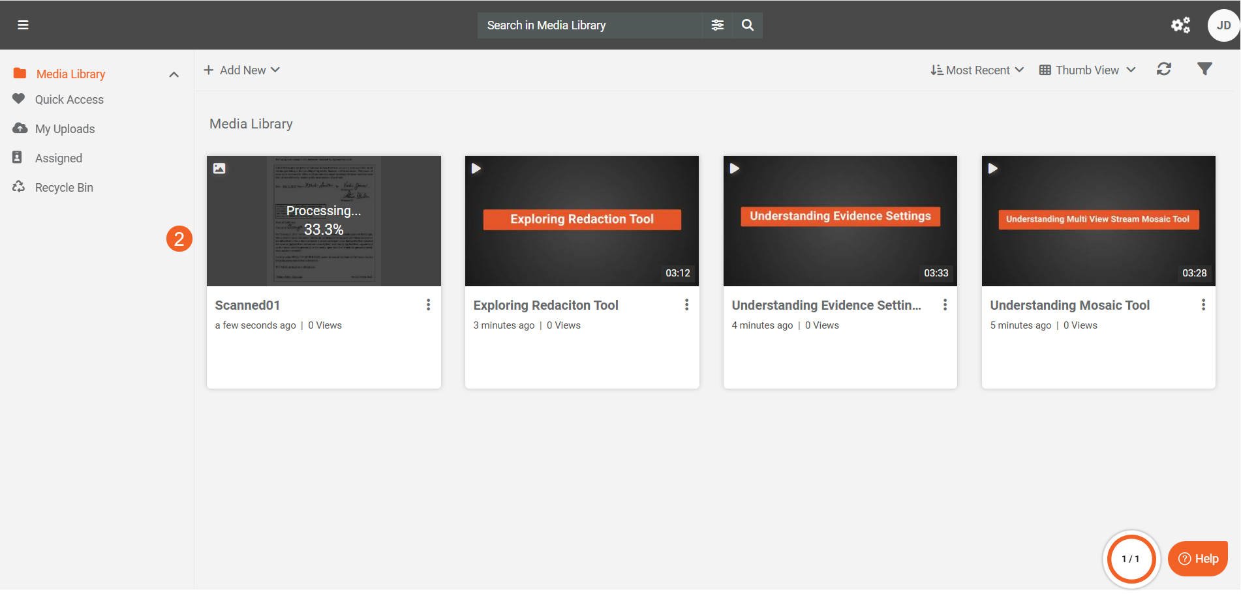Play the Understanding Evidence Settings video thumbnail
Image resolution: width=1241 pixels, height=594 pixels.
840,220
